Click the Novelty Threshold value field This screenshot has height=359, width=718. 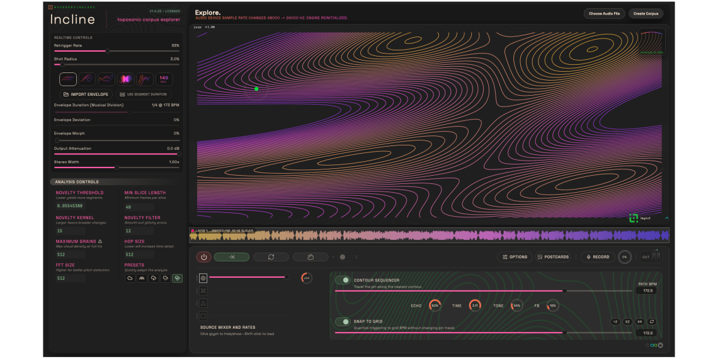69,206
